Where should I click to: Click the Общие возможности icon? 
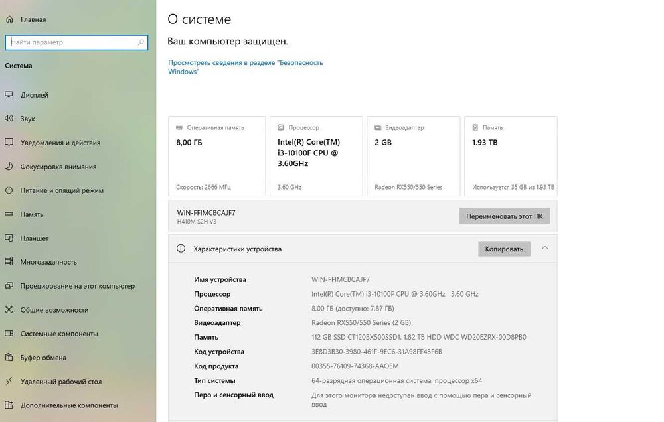click(x=9, y=309)
